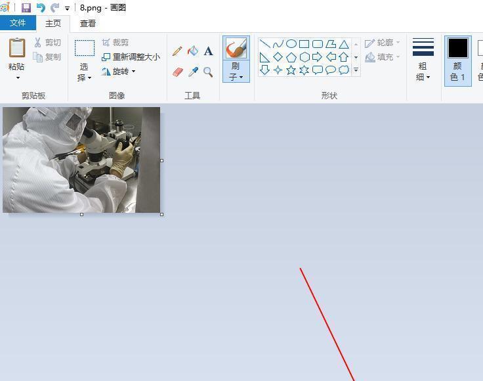Image resolution: width=483 pixels, height=381 pixels.
Task: Expand the 刷子 brushes dropdown
Action: (x=236, y=71)
